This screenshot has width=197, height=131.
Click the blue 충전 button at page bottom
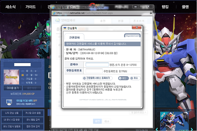[x=97, y=121]
